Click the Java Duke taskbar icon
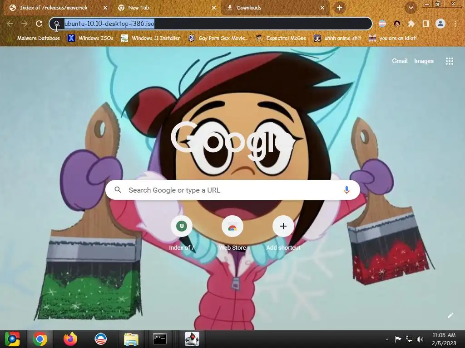 192,339
